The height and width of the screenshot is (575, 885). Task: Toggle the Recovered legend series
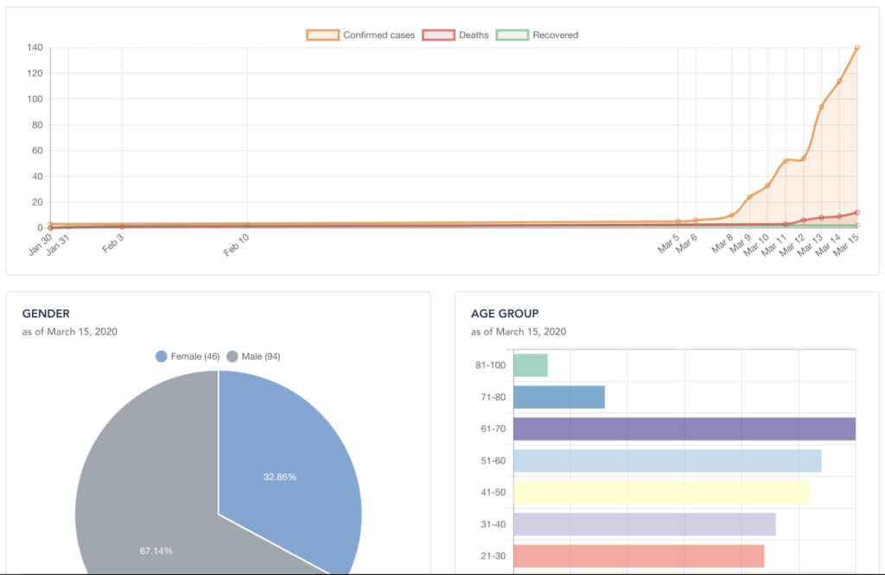pos(538,35)
